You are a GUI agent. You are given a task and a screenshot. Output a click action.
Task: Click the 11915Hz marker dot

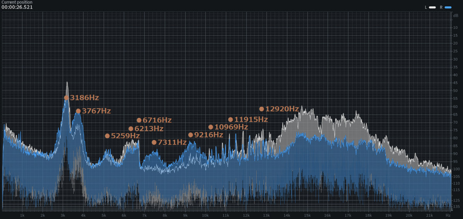(231, 120)
